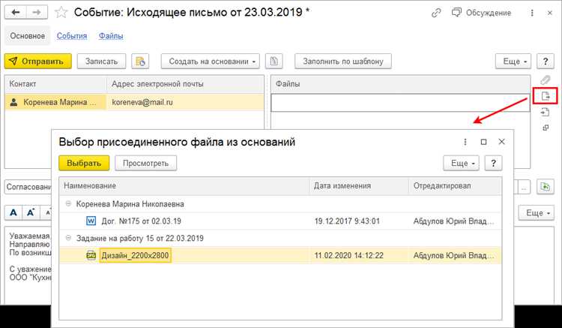This screenshot has width=562, height=328.
Task: Expand the Создать на основании dropdown
Action: pyautogui.click(x=211, y=62)
